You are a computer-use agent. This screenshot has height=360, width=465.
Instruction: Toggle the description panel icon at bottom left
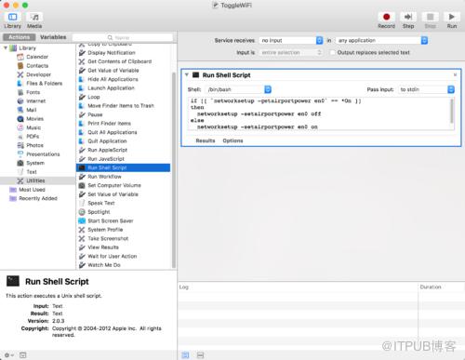22,355
